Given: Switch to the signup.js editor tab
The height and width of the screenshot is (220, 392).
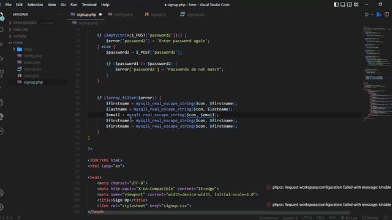Looking at the screenshot, I should coord(156,15).
